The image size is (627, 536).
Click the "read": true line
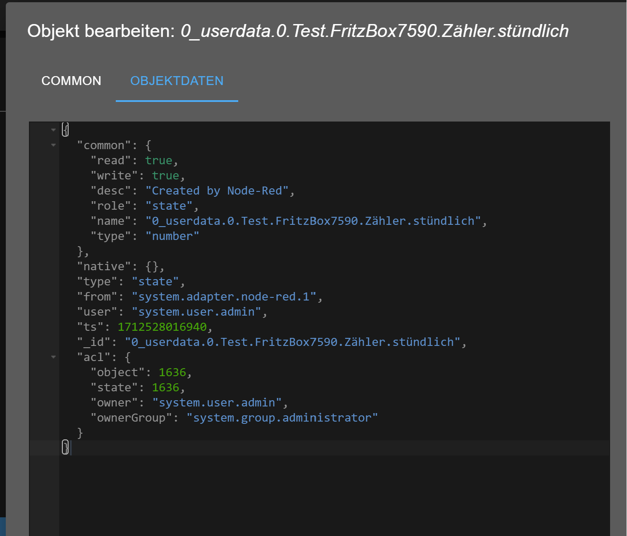(134, 160)
